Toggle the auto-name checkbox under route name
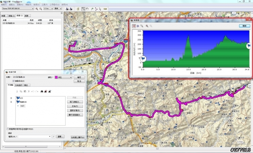The width and height of the screenshot is (253, 153). coord(13,81)
